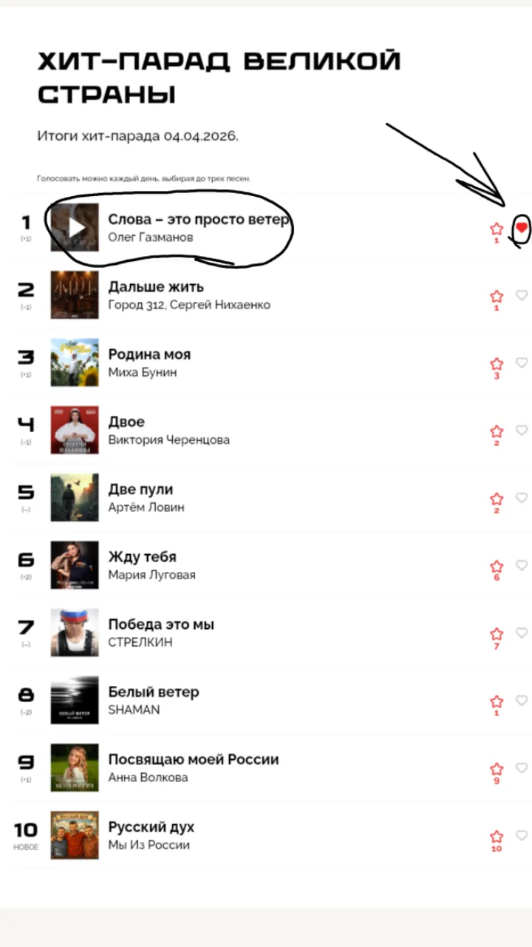Open the album cover of "Родина моя"
532x947 pixels.
pyautogui.click(x=75, y=363)
